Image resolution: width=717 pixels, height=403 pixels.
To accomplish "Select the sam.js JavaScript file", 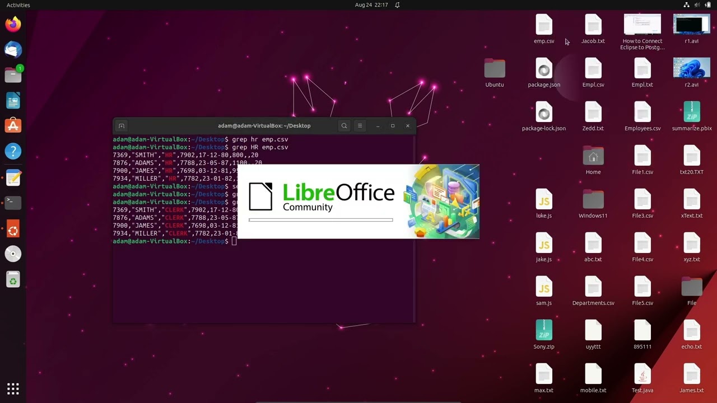I will click(x=544, y=291).
